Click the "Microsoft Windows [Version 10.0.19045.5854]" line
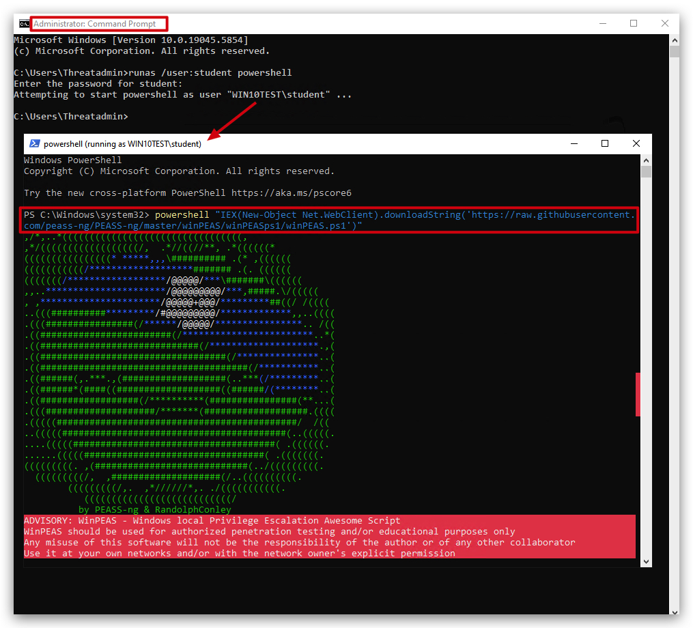The height and width of the screenshot is (628, 693). (x=131, y=40)
